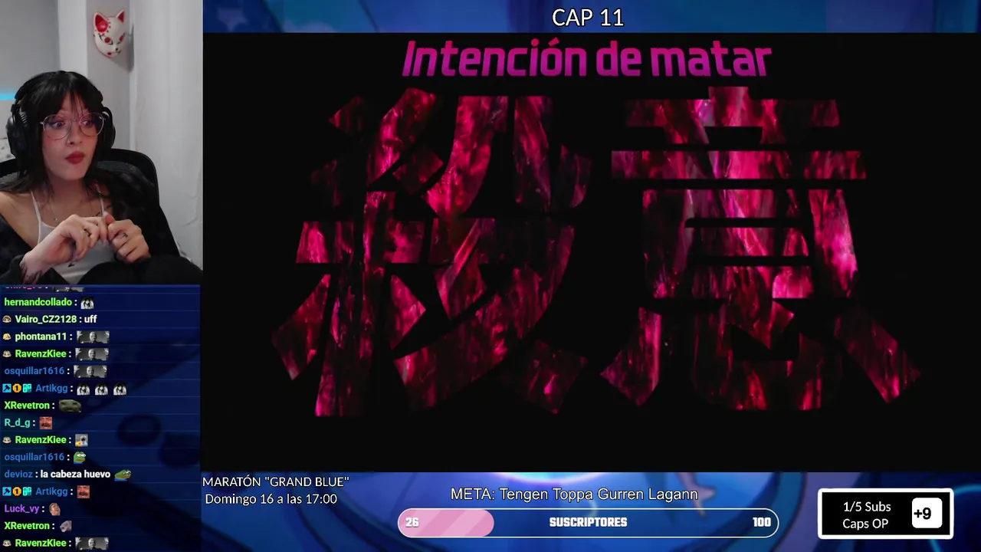Click R_d_g username in chat
The image size is (981, 552).
17,422
